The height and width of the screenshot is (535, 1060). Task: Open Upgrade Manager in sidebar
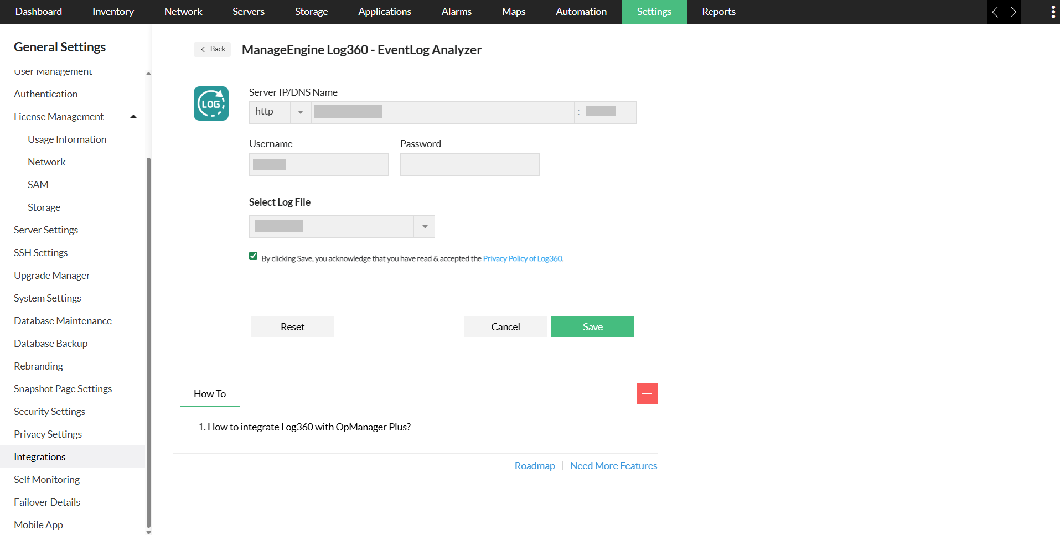tap(52, 276)
